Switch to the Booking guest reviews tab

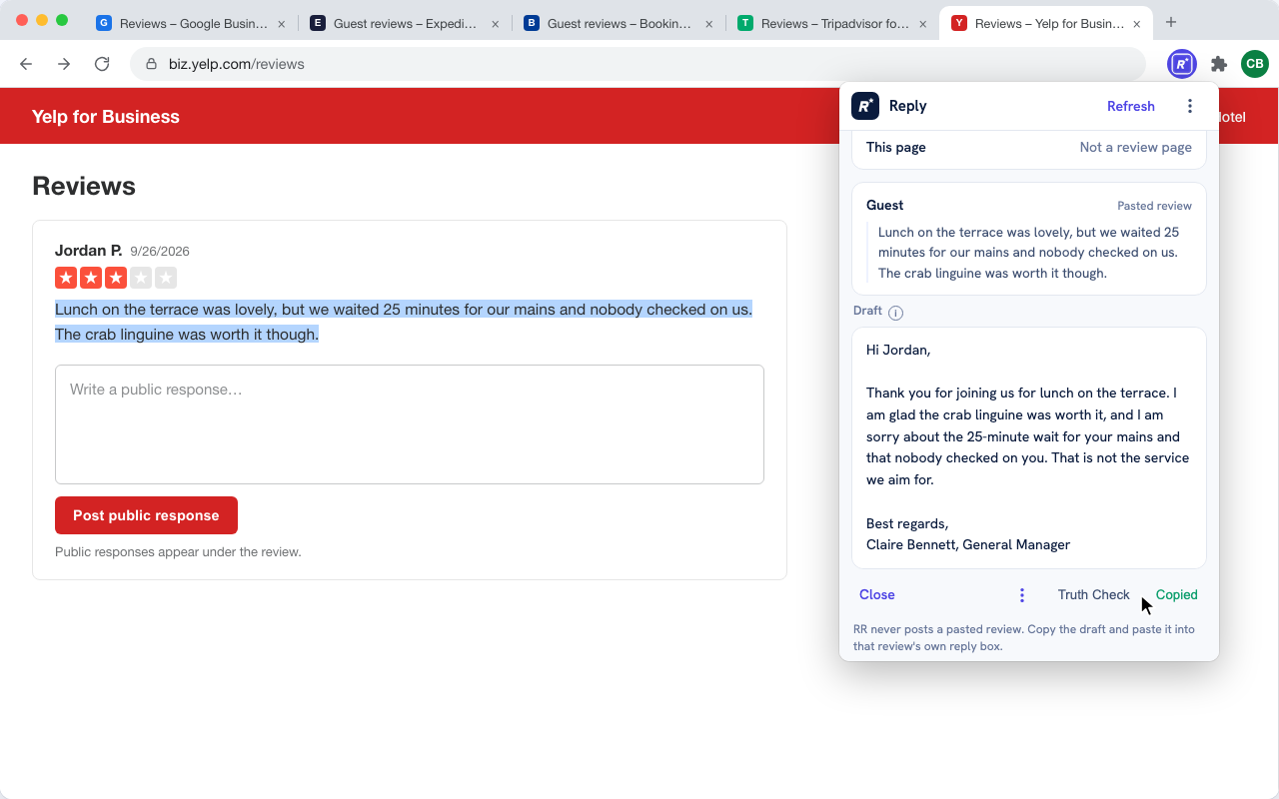[618, 23]
